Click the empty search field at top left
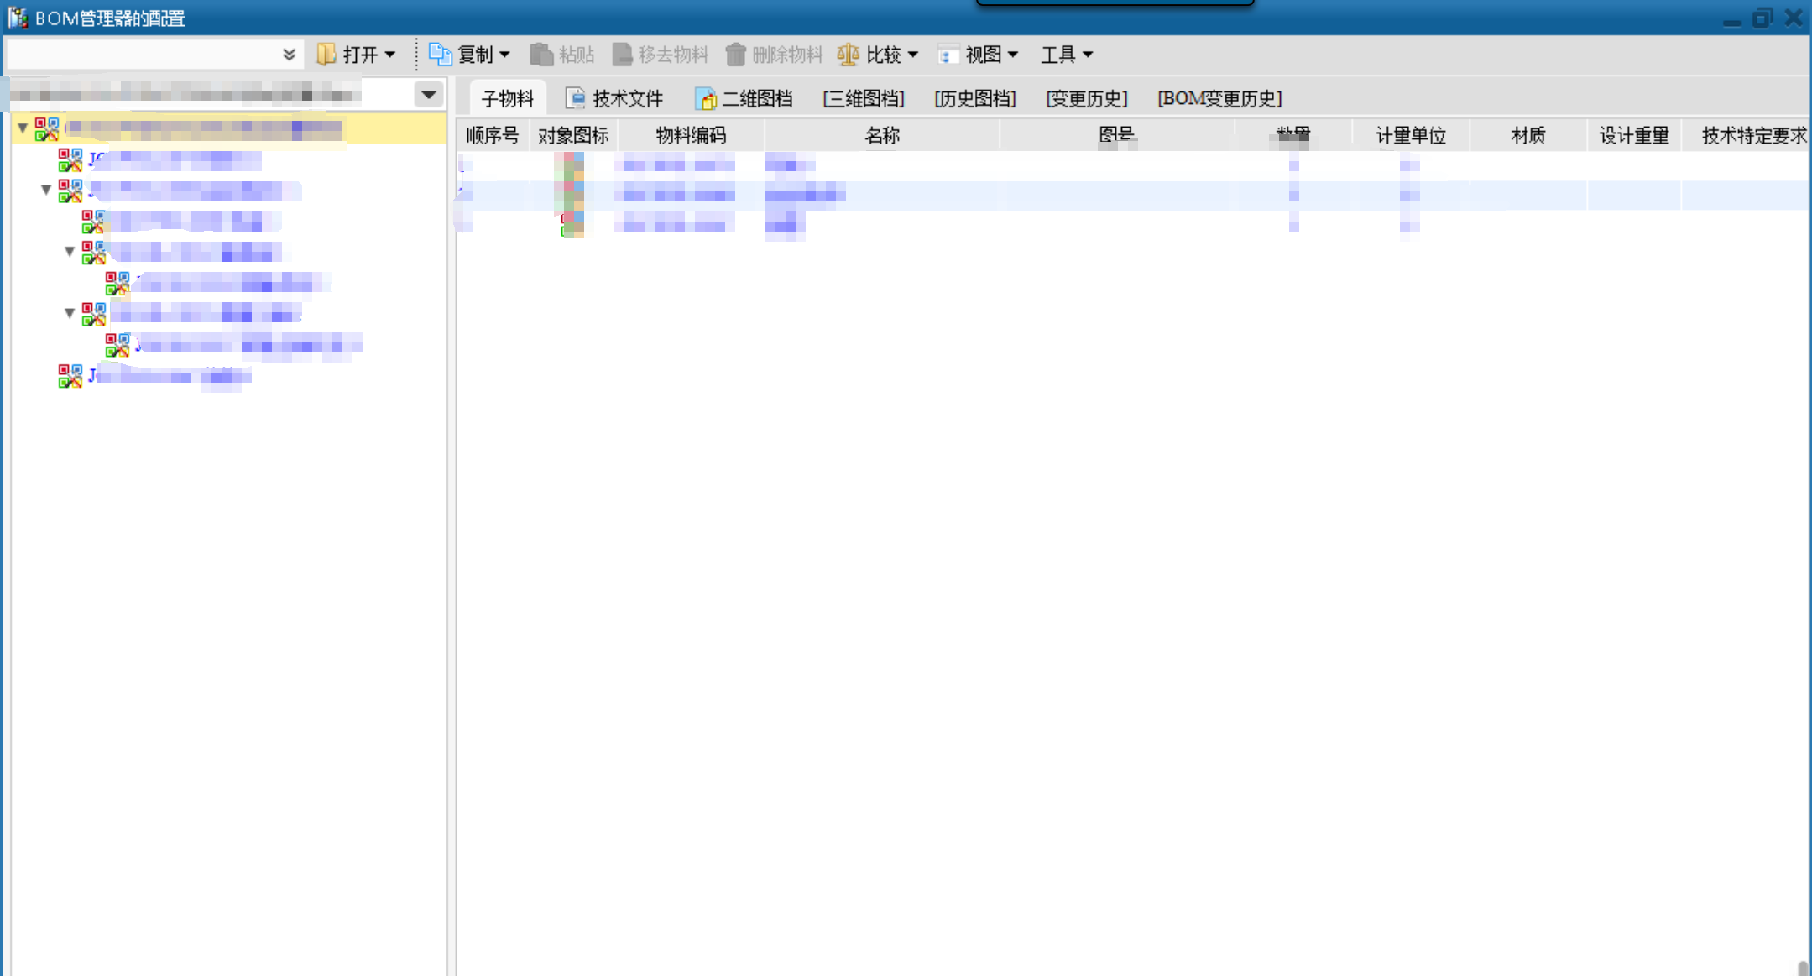 (x=143, y=55)
